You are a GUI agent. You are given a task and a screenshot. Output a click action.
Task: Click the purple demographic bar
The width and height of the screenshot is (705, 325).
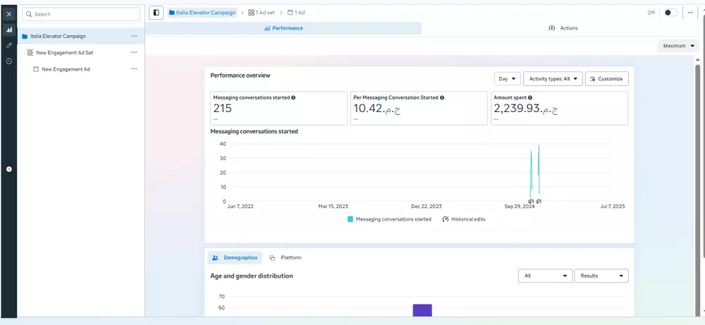tap(422, 310)
